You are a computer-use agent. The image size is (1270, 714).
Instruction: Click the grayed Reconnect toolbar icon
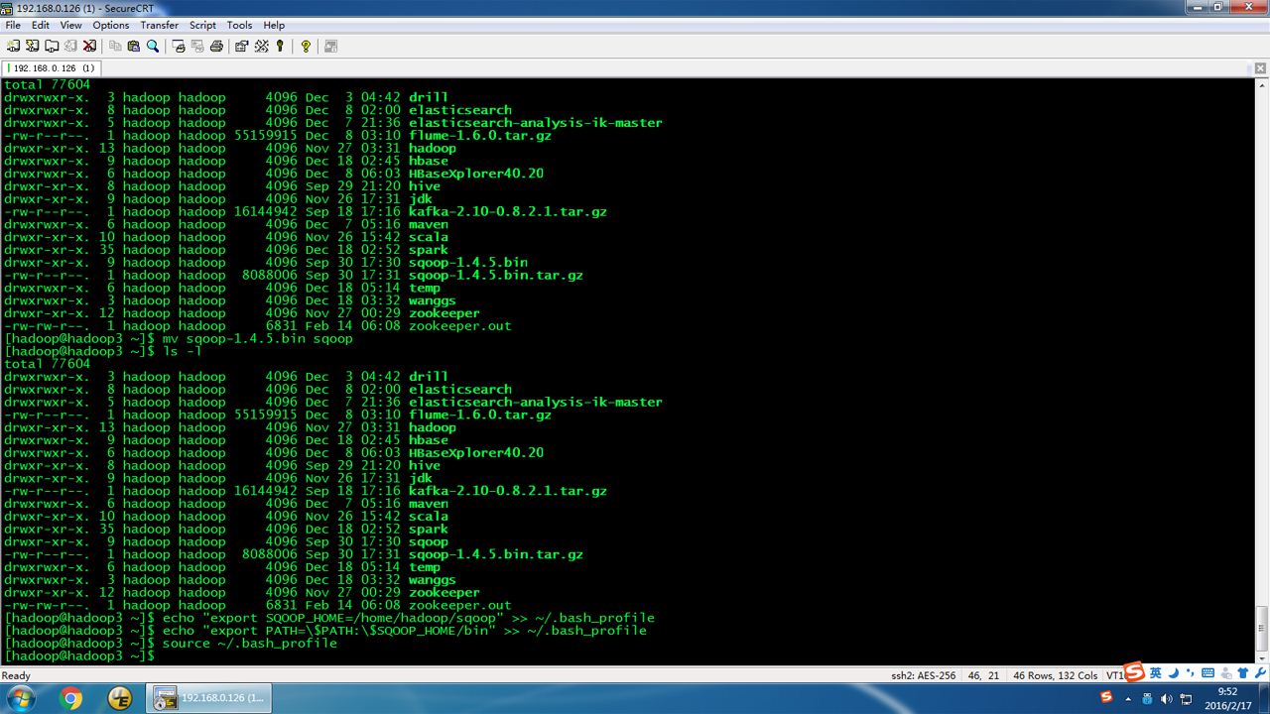(x=69, y=46)
